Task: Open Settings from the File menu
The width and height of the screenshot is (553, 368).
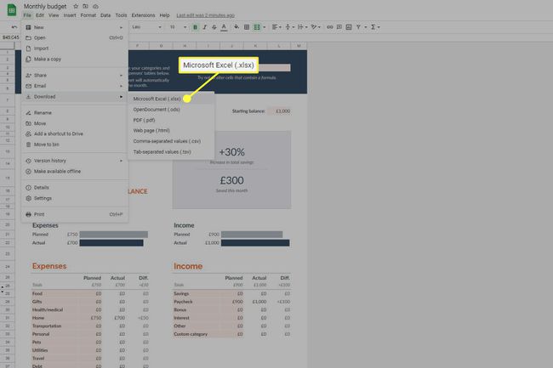Action: point(75,198)
